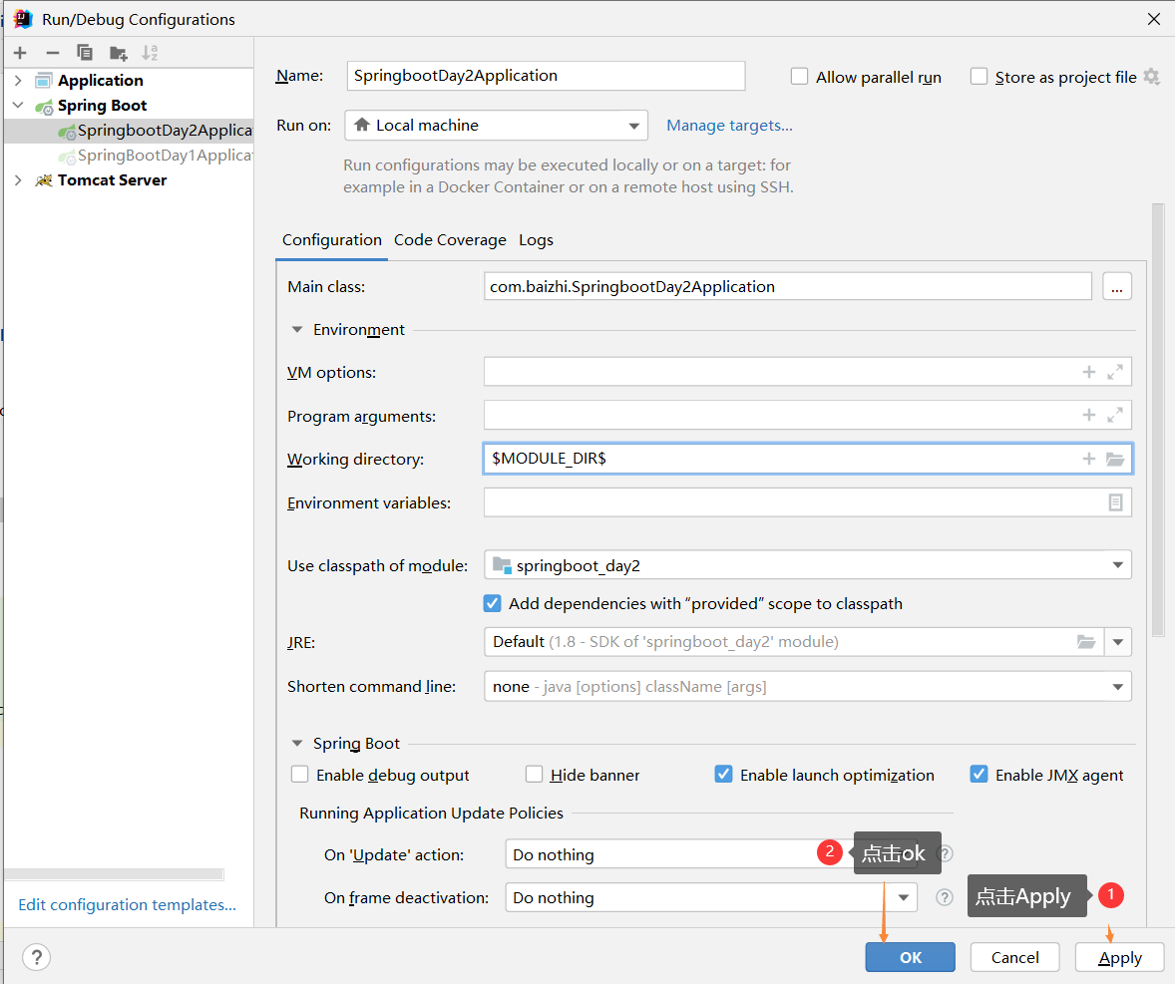
Task: Close the Run/Debug Configurations dialog
Action: [x=1154, y=19]
